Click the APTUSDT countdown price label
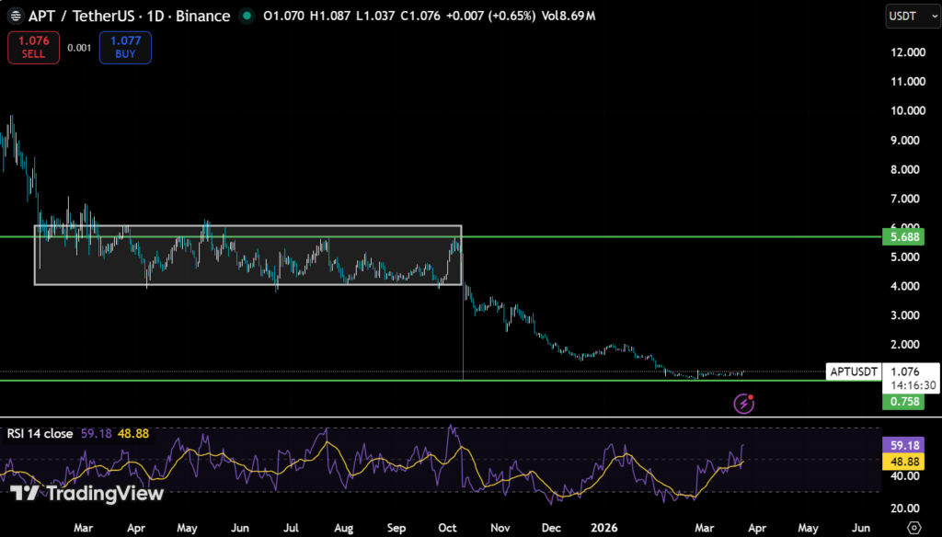Screen dimensions: 942x537 coord(910,377)
